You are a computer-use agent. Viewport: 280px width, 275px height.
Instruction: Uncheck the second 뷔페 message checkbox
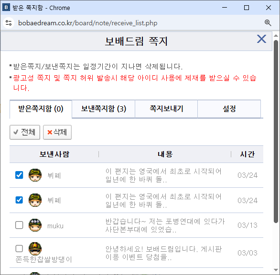[x=19, y=200]
